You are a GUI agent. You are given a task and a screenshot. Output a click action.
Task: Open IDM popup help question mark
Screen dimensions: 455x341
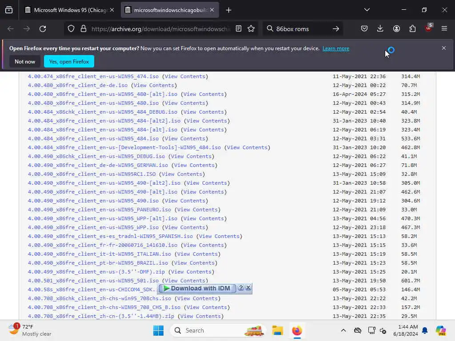pos(241,288)
